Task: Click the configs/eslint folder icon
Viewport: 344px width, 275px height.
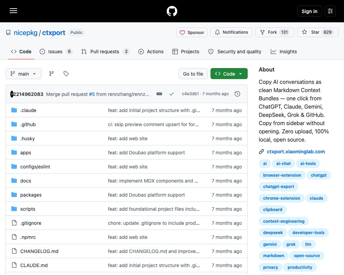Action: (14, 167)
